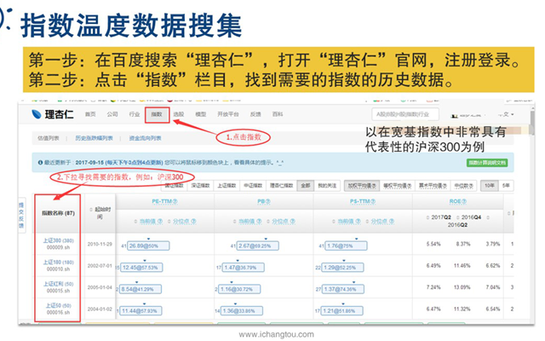Open the 上证180 index link
This screenshot has width=545, height=341.
pyautogui.click(x=58, y=262)
